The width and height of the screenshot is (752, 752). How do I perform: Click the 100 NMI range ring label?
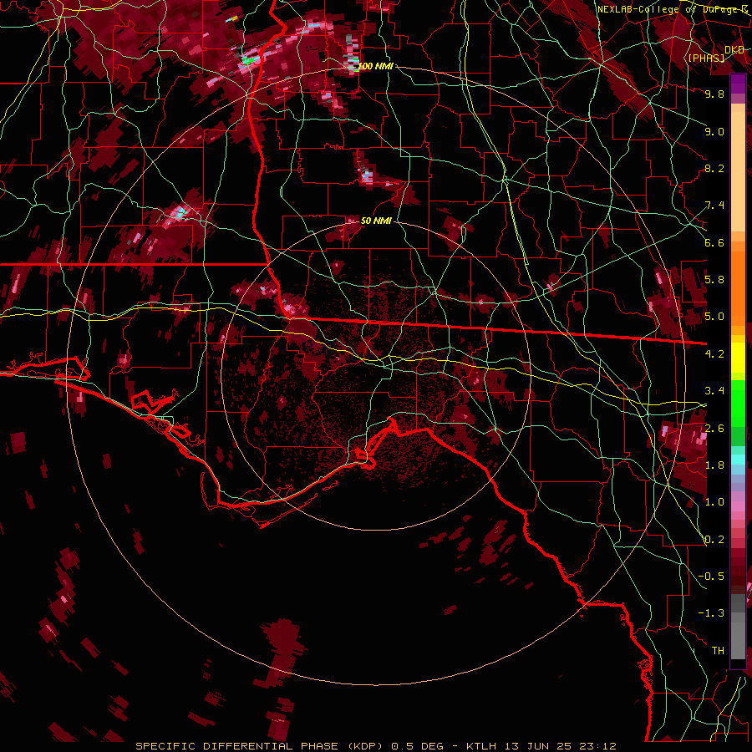[375, 66]
